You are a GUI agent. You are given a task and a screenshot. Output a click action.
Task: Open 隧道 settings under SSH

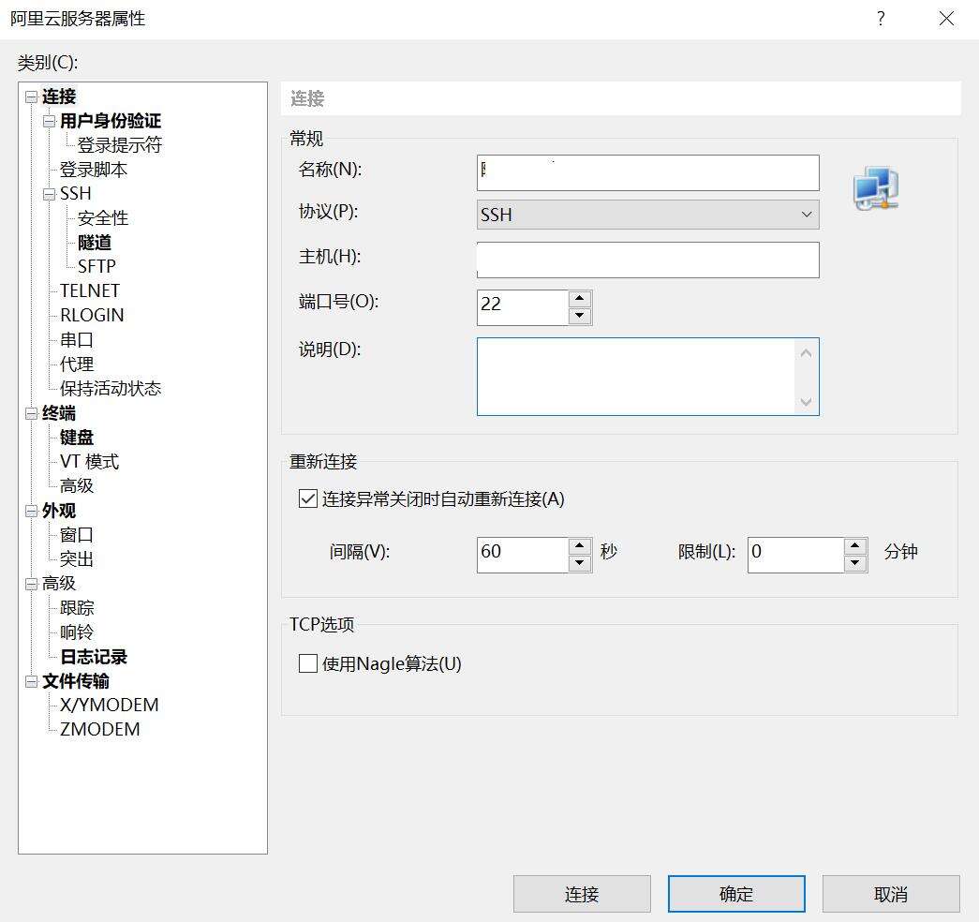pos(95,243)
